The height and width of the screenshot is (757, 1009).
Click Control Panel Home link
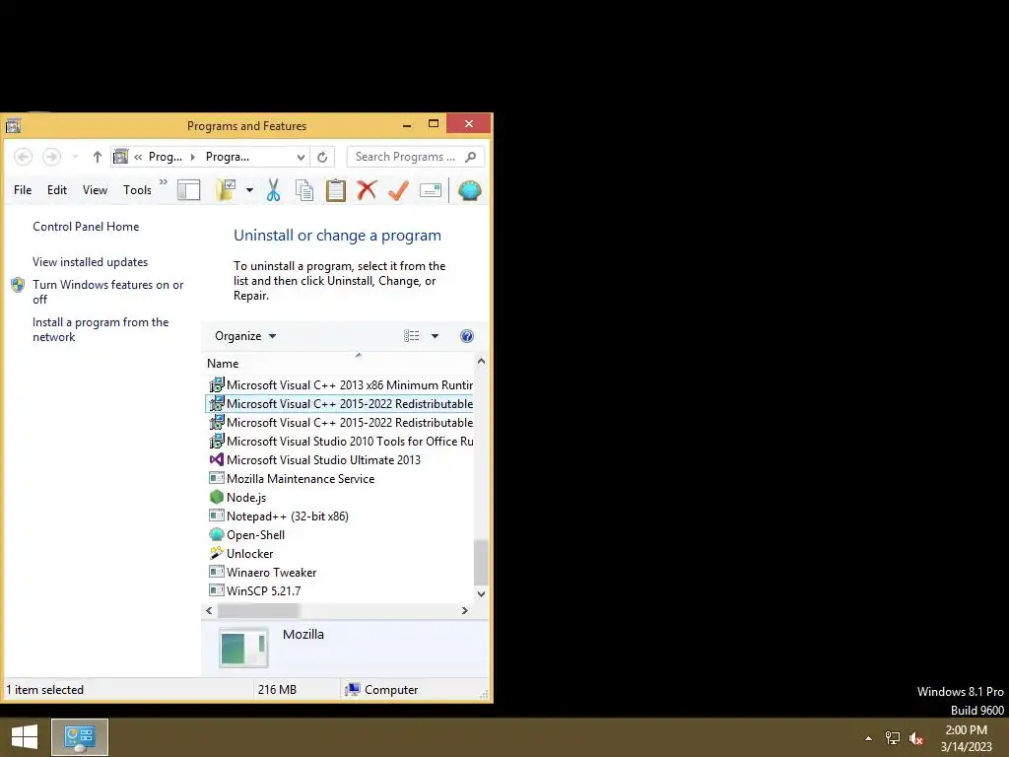86,227
